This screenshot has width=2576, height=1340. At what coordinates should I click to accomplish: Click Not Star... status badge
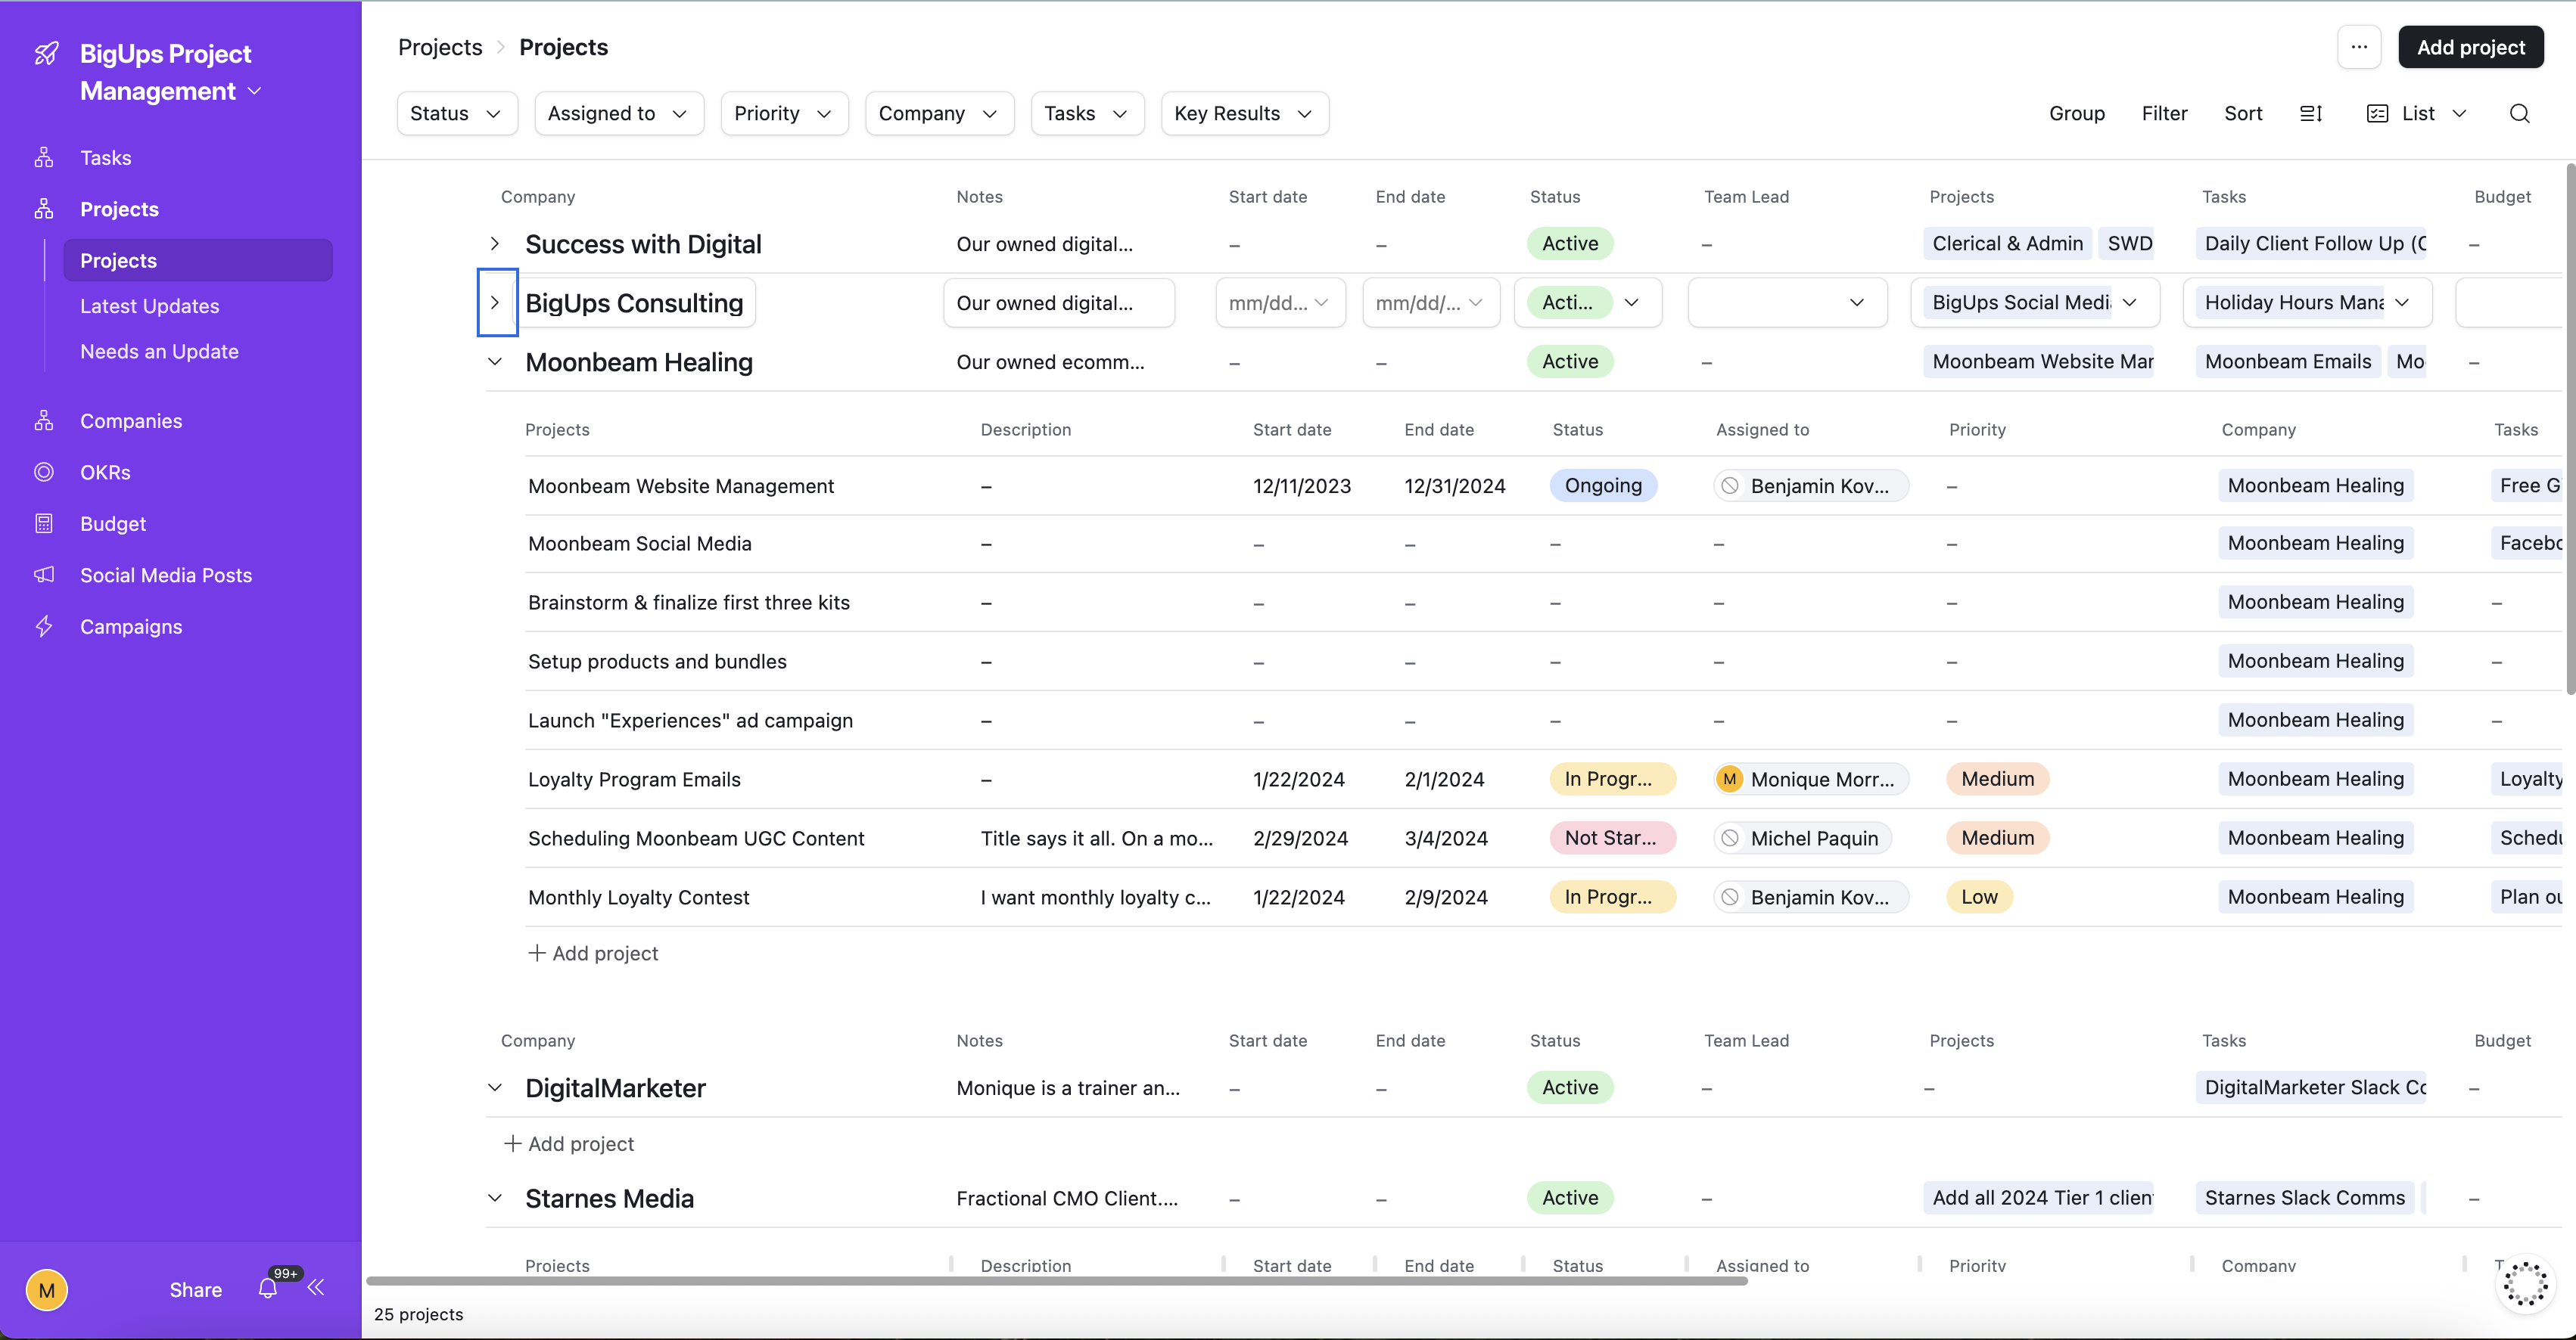pos(1612,839)
